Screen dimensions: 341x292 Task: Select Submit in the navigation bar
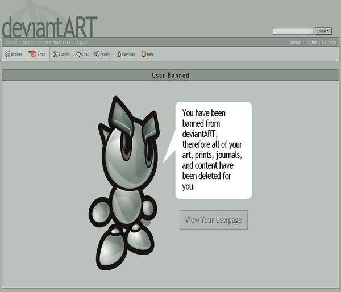point(64,54)
